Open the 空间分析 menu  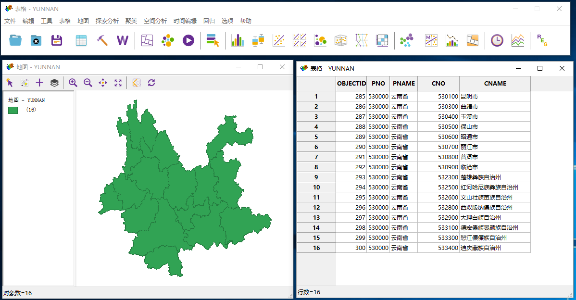155,21
